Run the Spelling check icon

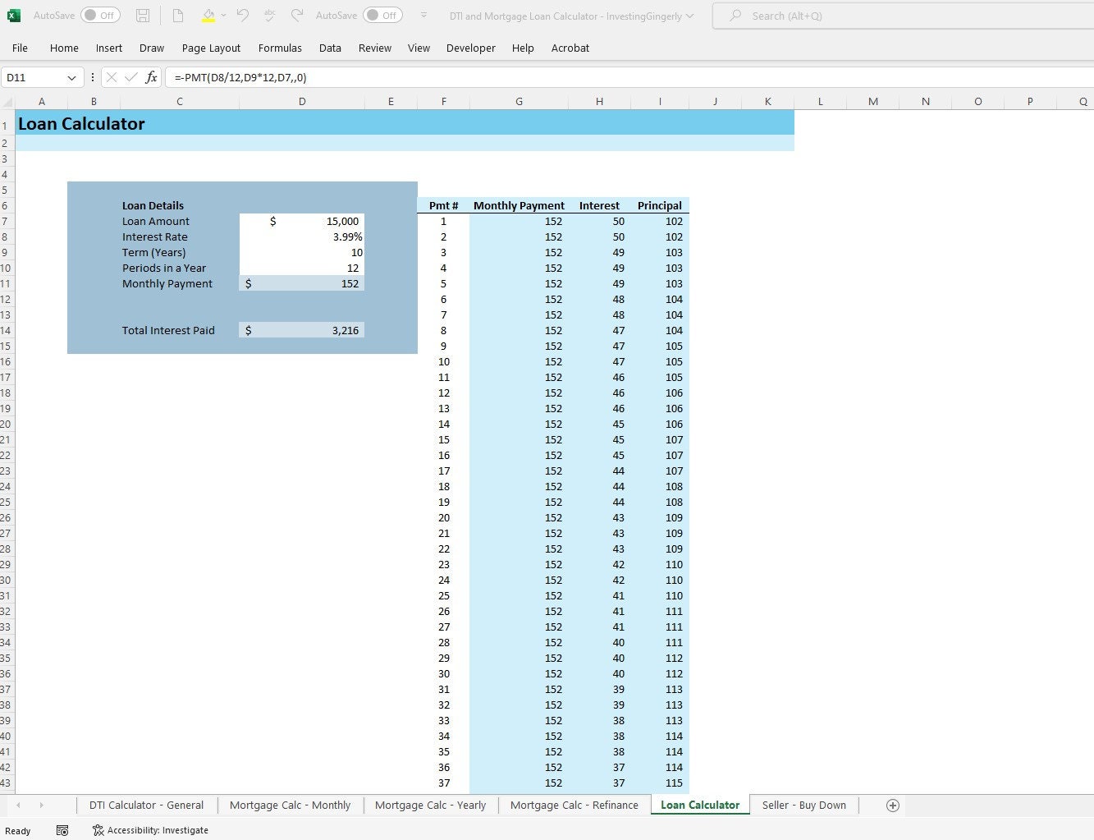pyautogui.click(x=269, y=15)
